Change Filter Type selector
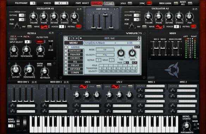 pos(40,42)
